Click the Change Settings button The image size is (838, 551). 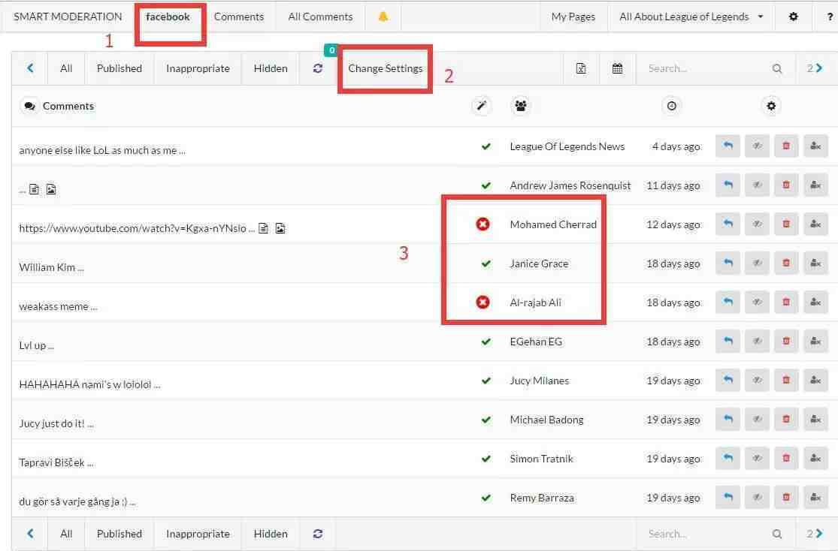click(x=385, y=68)
